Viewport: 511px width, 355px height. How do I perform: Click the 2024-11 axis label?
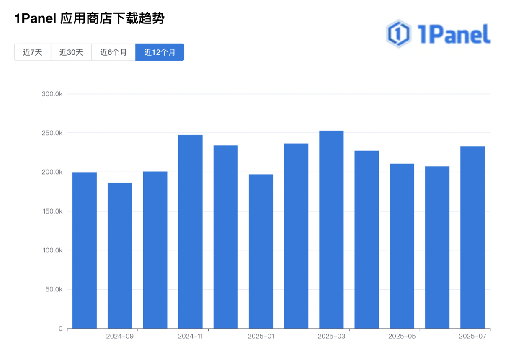(x=190, y=337)
